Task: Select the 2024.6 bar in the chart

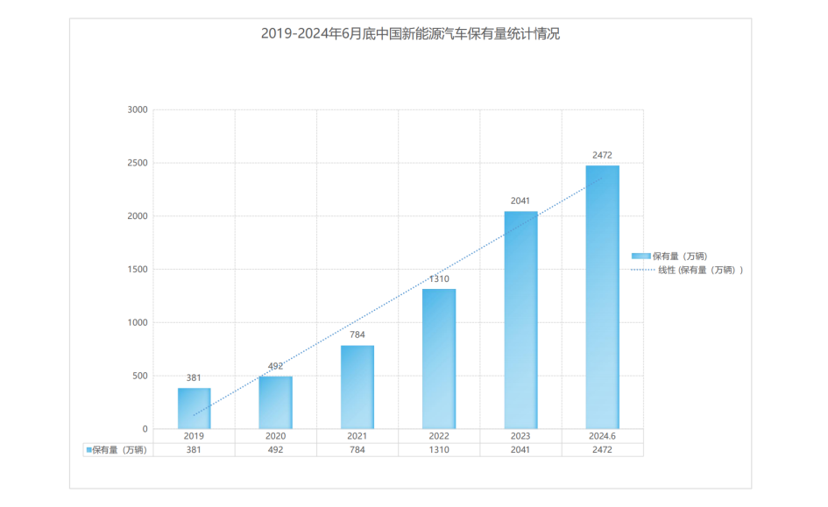Action: click(x=602, y=297)
